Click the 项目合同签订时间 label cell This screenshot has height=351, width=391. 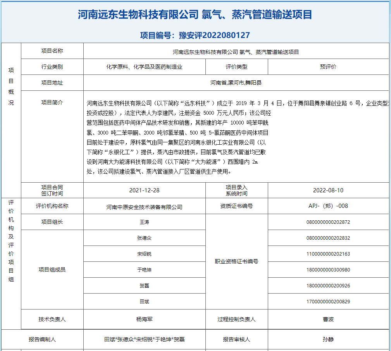point(52,190)
